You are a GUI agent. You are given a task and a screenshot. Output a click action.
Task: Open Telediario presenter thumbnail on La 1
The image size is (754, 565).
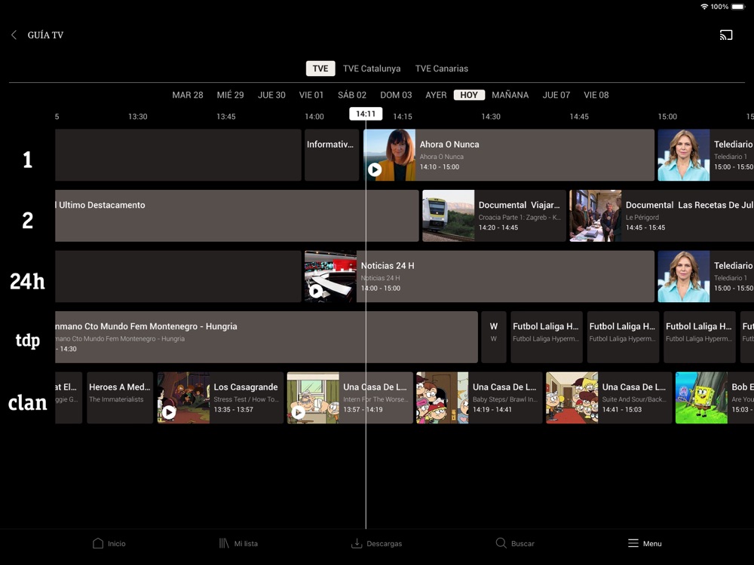click(684, 154)
